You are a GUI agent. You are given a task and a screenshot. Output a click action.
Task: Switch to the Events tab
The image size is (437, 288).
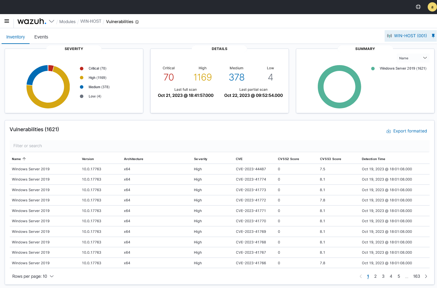[41, 37]
